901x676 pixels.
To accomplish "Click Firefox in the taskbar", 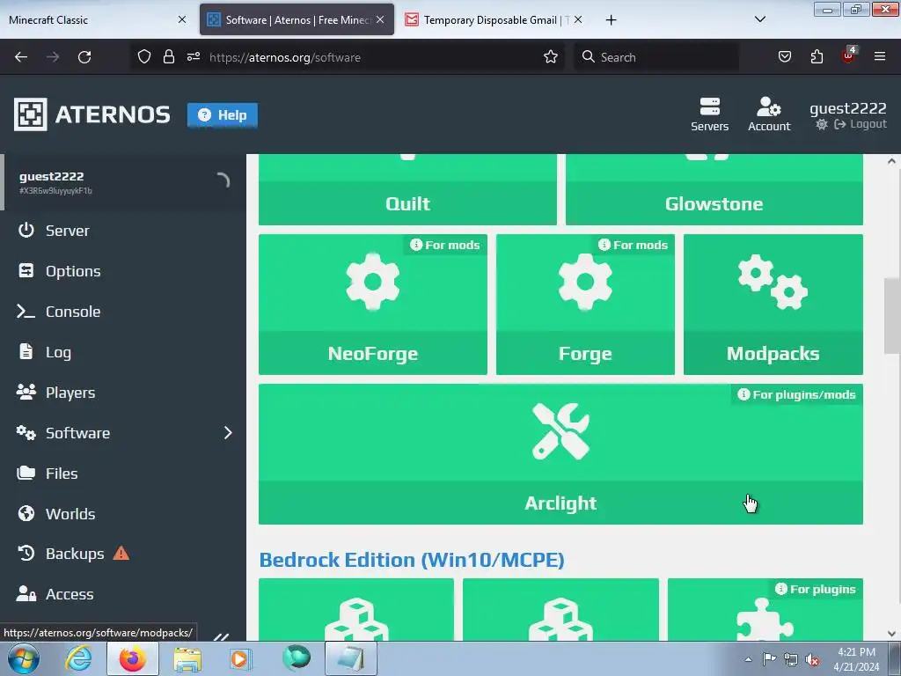I will [132, 658].
